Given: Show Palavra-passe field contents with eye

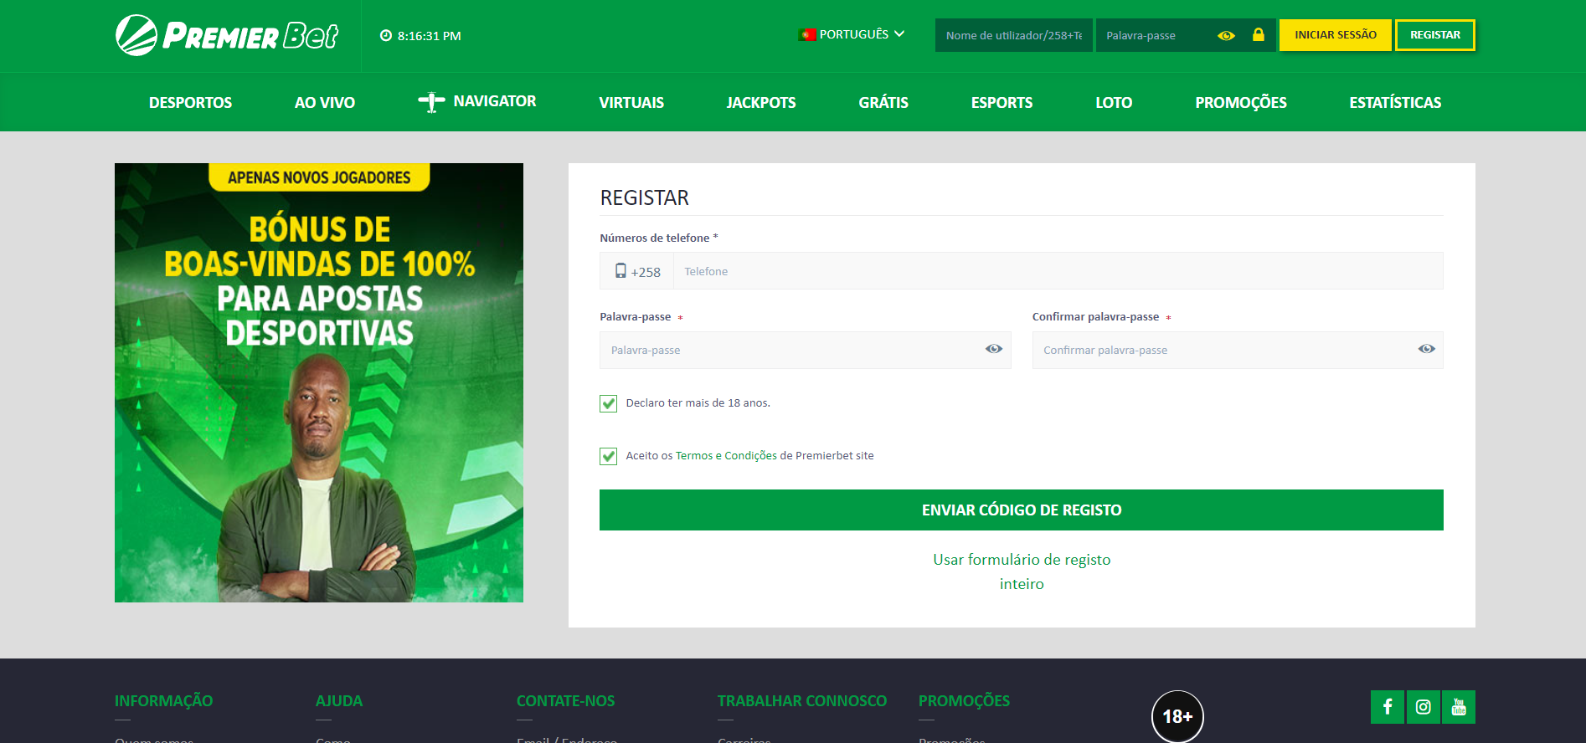Looking at the screenshot, I should pos(994,349).
